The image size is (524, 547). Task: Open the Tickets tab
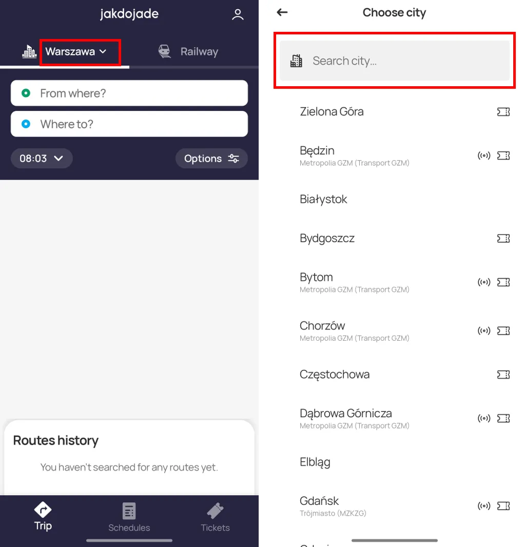pos(215,517)
